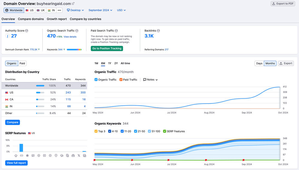Screen dimensions: 299x170
Task: Select the Worldwide row in country table
Action: (x=44, y=86)
